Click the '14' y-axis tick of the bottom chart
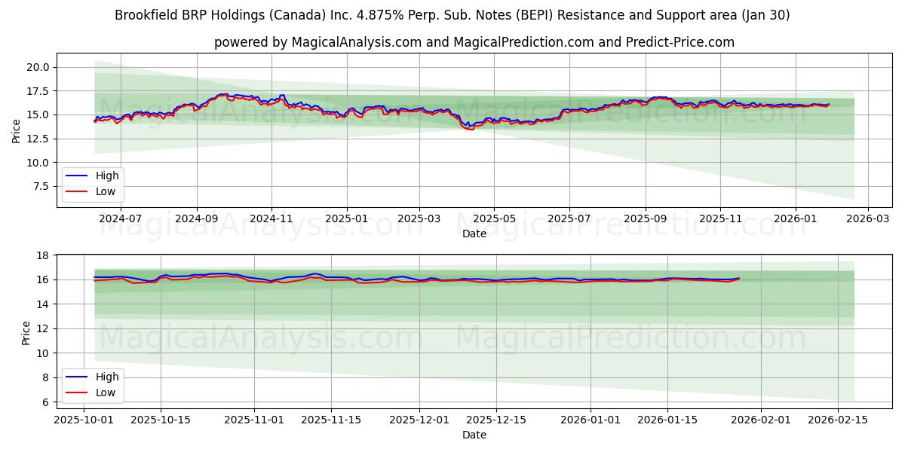 tap(44, 304)
